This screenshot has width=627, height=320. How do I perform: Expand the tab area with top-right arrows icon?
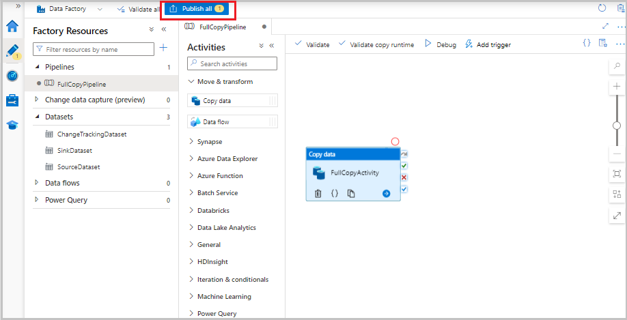pyautogui.click(x=605, y=26)
